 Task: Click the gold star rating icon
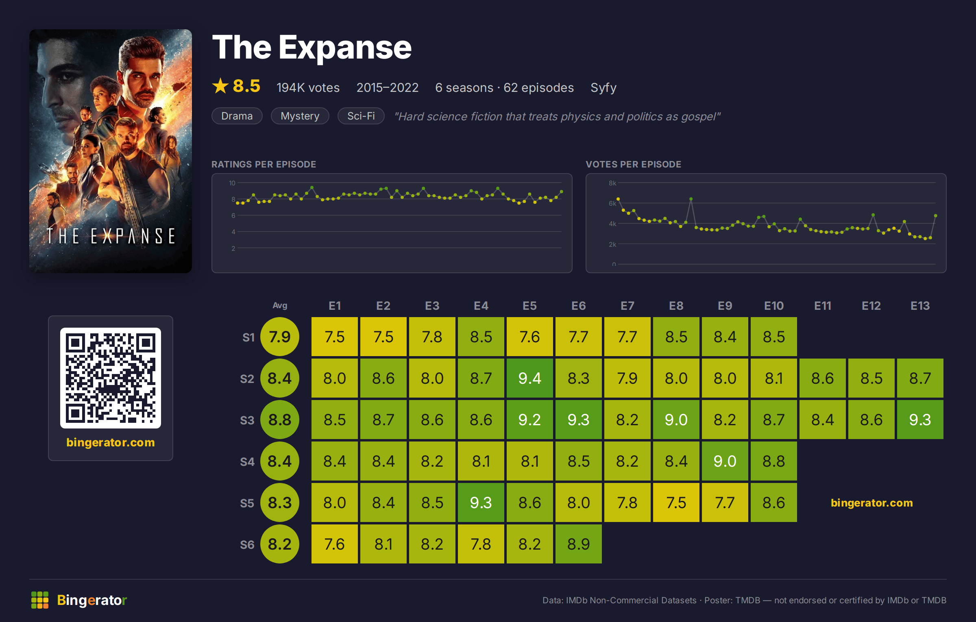(220, 86)
